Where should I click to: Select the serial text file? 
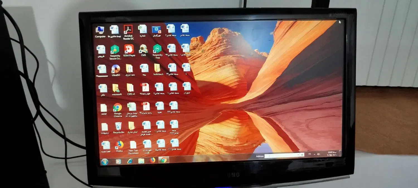103,110
